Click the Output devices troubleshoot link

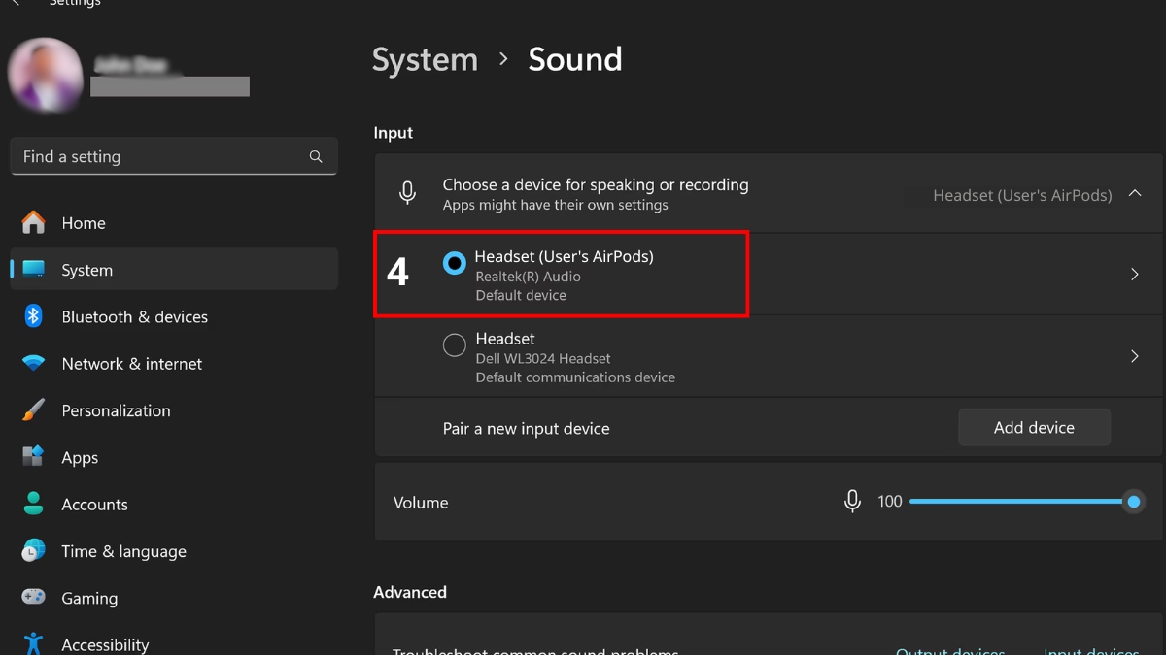point(950,650)
